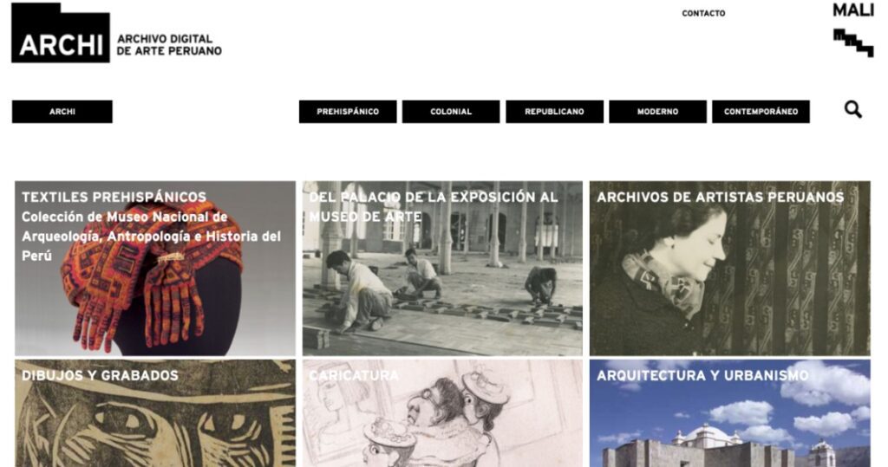Open the Textiles Prehispánicos collection tile
Viewport: 888px width, 467px height.
pos(155,269)
